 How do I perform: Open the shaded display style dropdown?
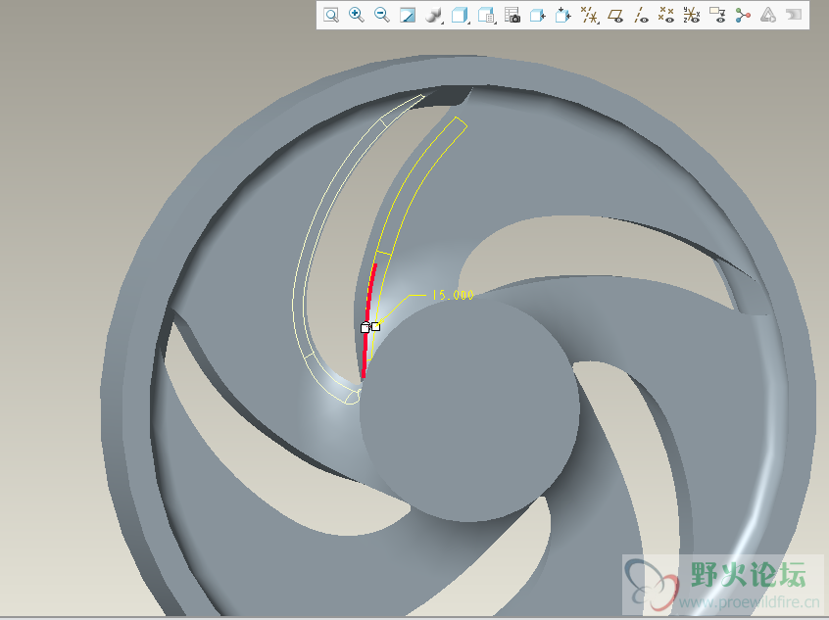point(433,15)
